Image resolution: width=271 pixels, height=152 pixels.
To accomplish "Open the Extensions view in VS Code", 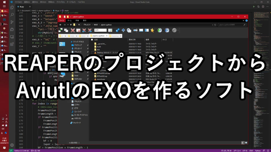I will tap(12, 44).
